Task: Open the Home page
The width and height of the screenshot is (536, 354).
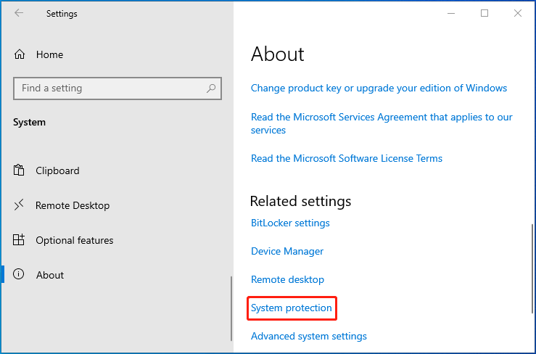Action: coord(49,54)
